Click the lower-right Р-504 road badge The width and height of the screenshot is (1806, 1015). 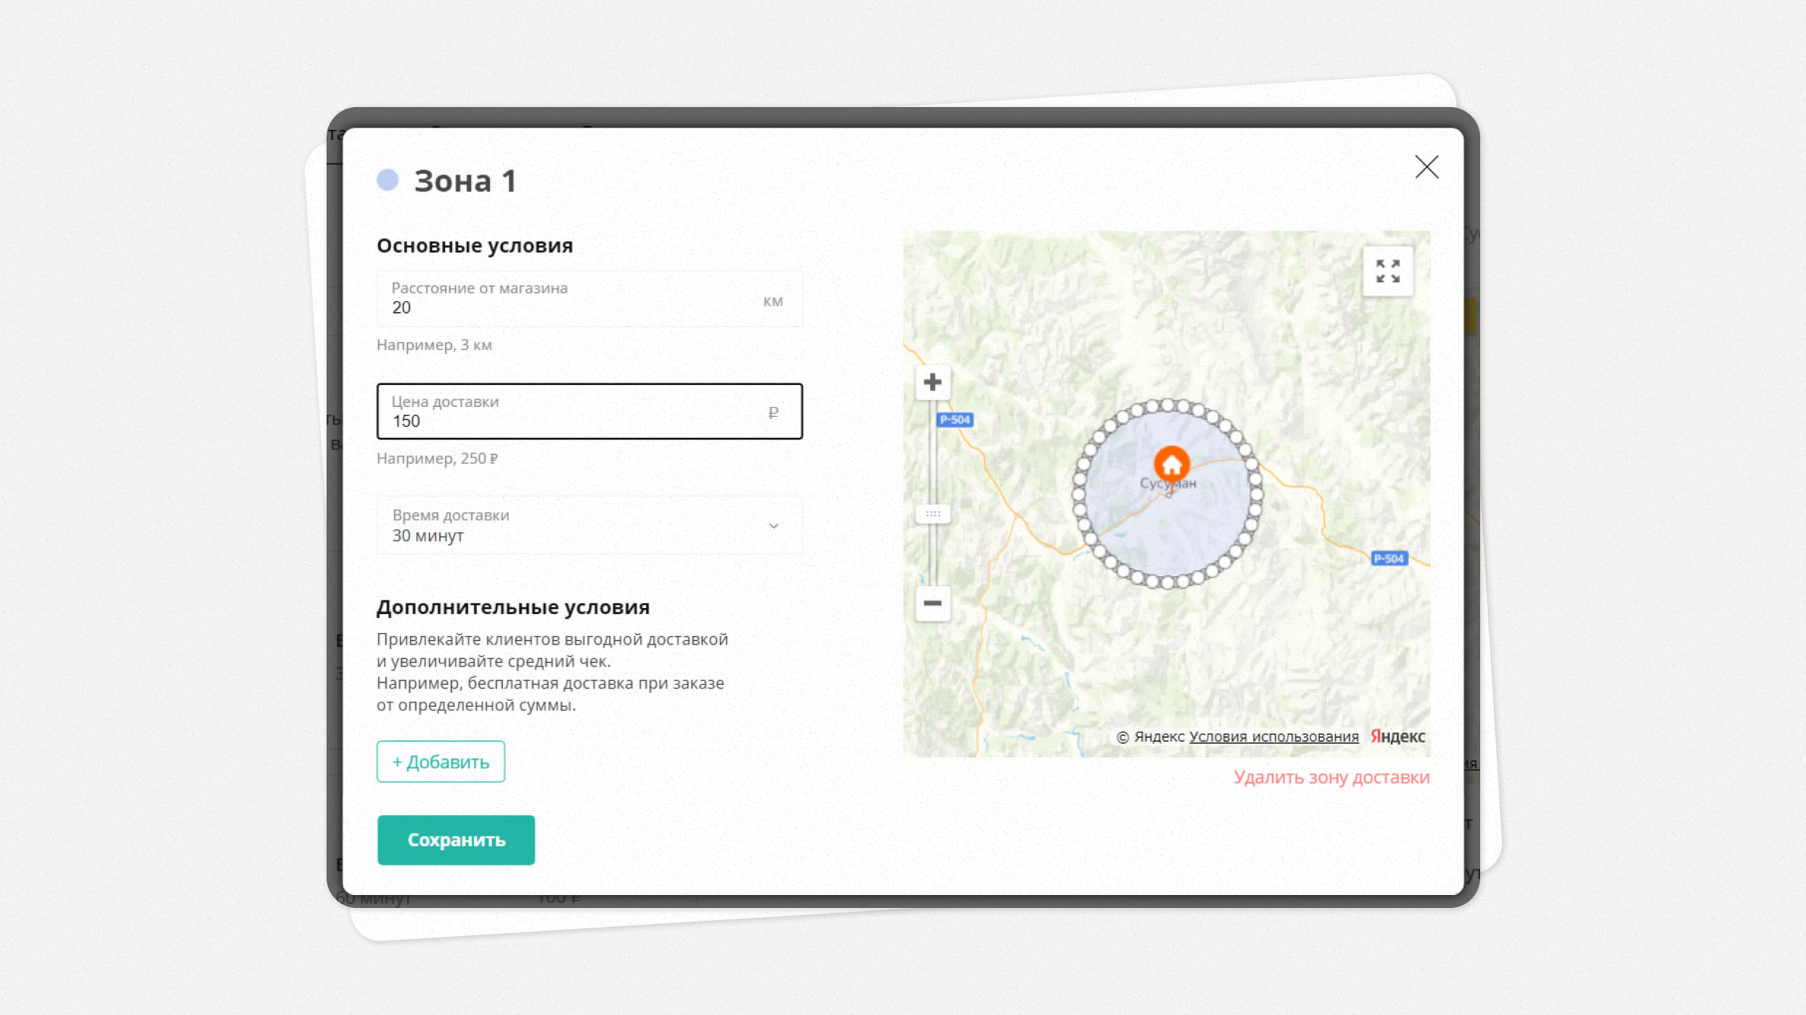pyautogui.click(x=1389, y=559)
